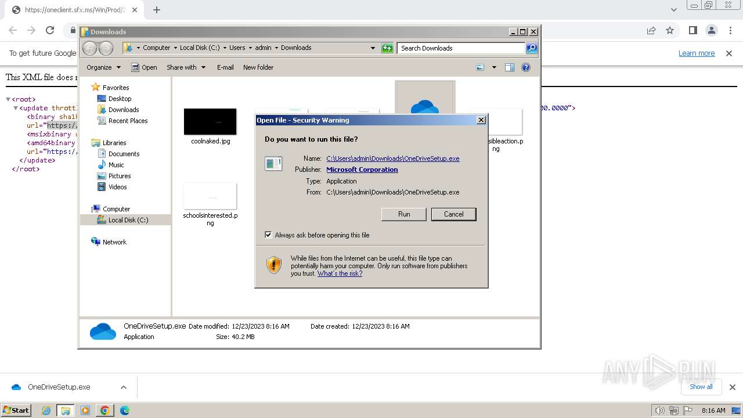Toggle Chrome side panel icon
The image size is (743, 418).
click(x=692, y=30)
